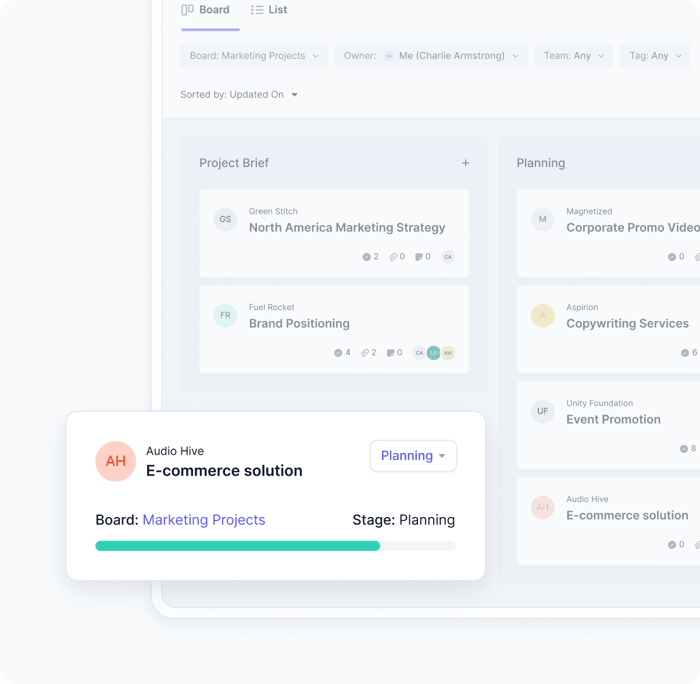The image size is (700, 684).
Task: Click the comment count icon on Brand Positioning
Action: click(390, 352)
